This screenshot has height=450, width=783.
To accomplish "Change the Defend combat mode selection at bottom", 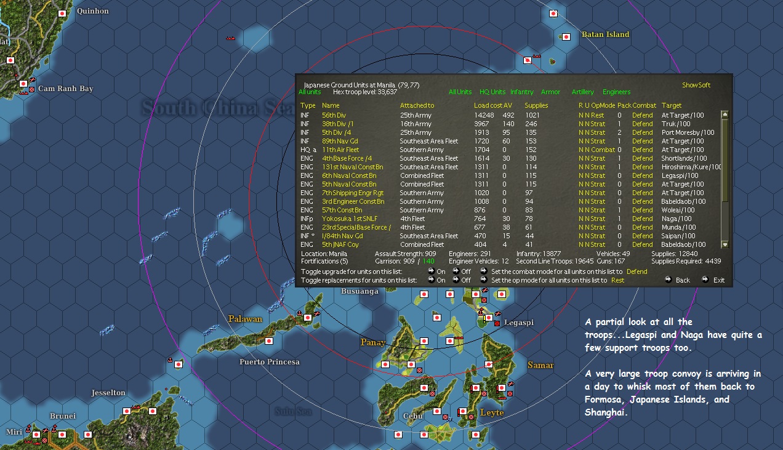I will 637,271.
